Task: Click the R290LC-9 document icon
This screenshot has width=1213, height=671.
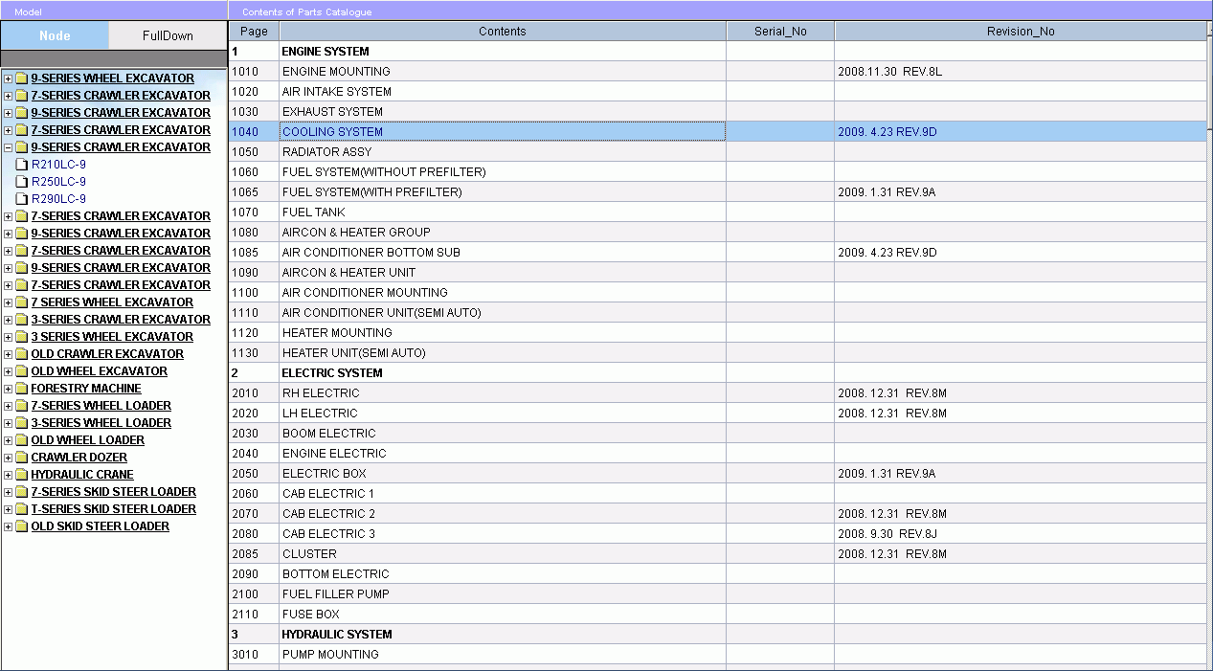Action: [x=21, y=199]
